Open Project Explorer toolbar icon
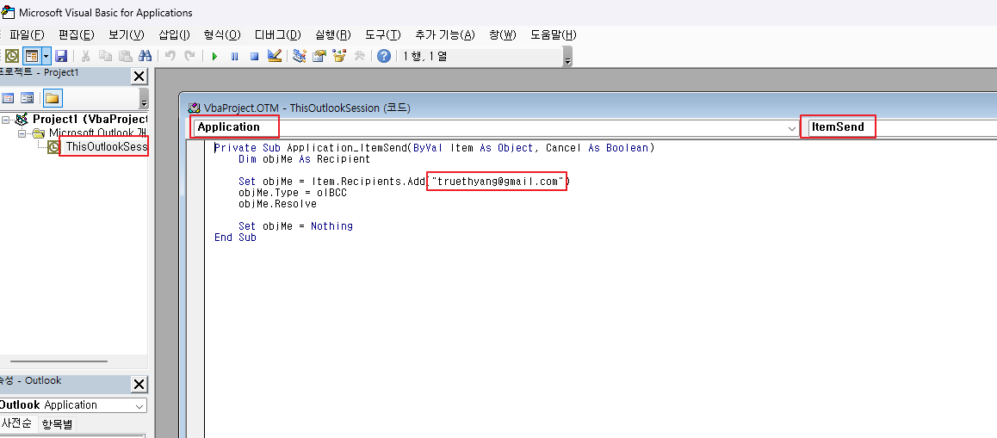The height and width of the screenshot is (438, 997). [299, 56]
